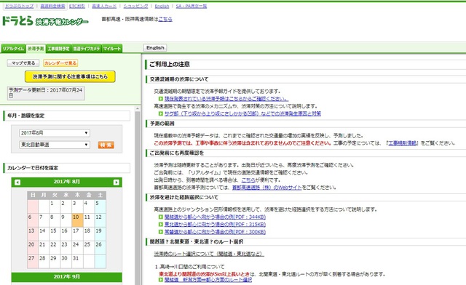
Task: Select August 19 in calendar
Action: tap(100, 234)
